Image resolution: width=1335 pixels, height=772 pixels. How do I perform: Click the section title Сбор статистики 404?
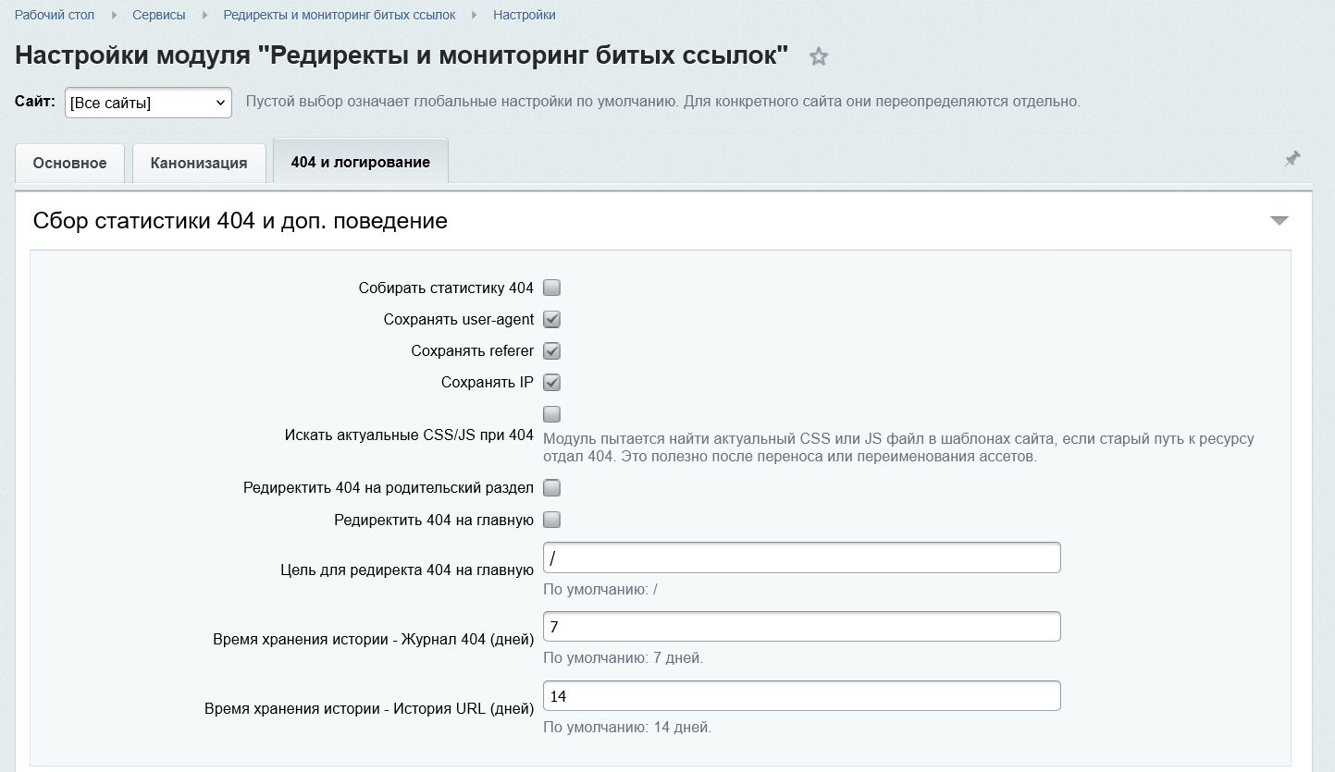click(241, 221)
